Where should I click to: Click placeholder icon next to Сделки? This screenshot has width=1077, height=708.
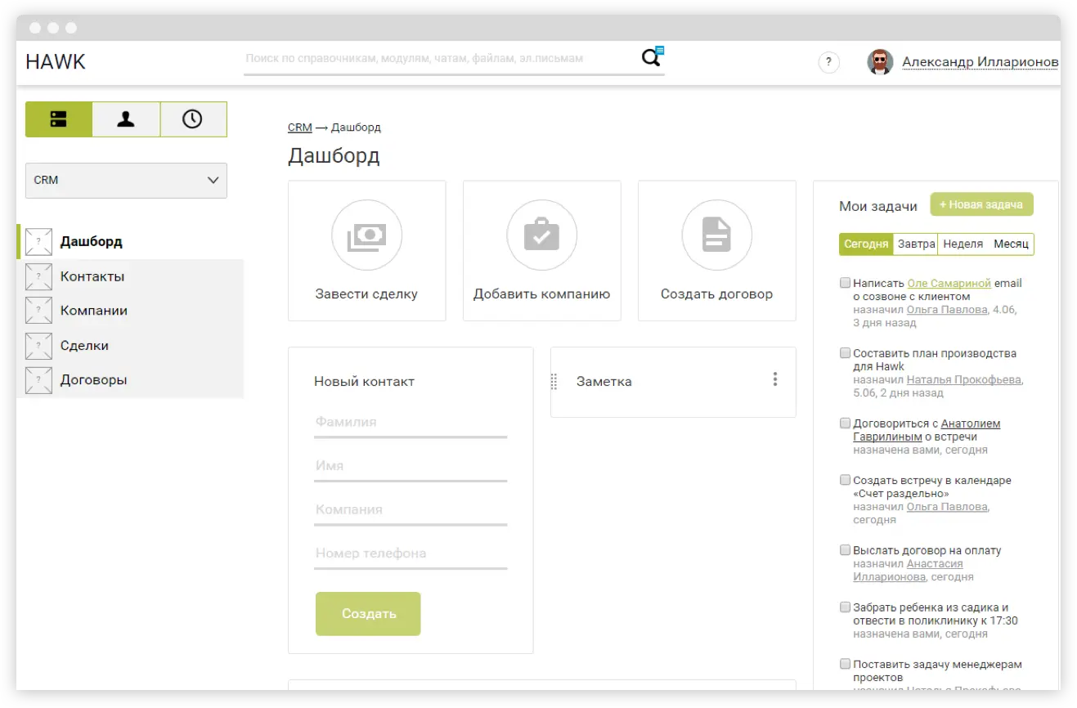click(38, 345)
